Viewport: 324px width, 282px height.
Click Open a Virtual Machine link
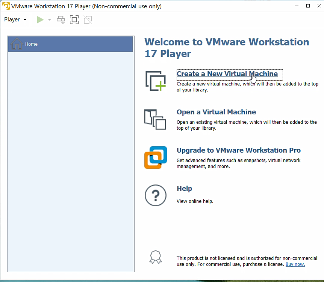[x=216, y=112]
